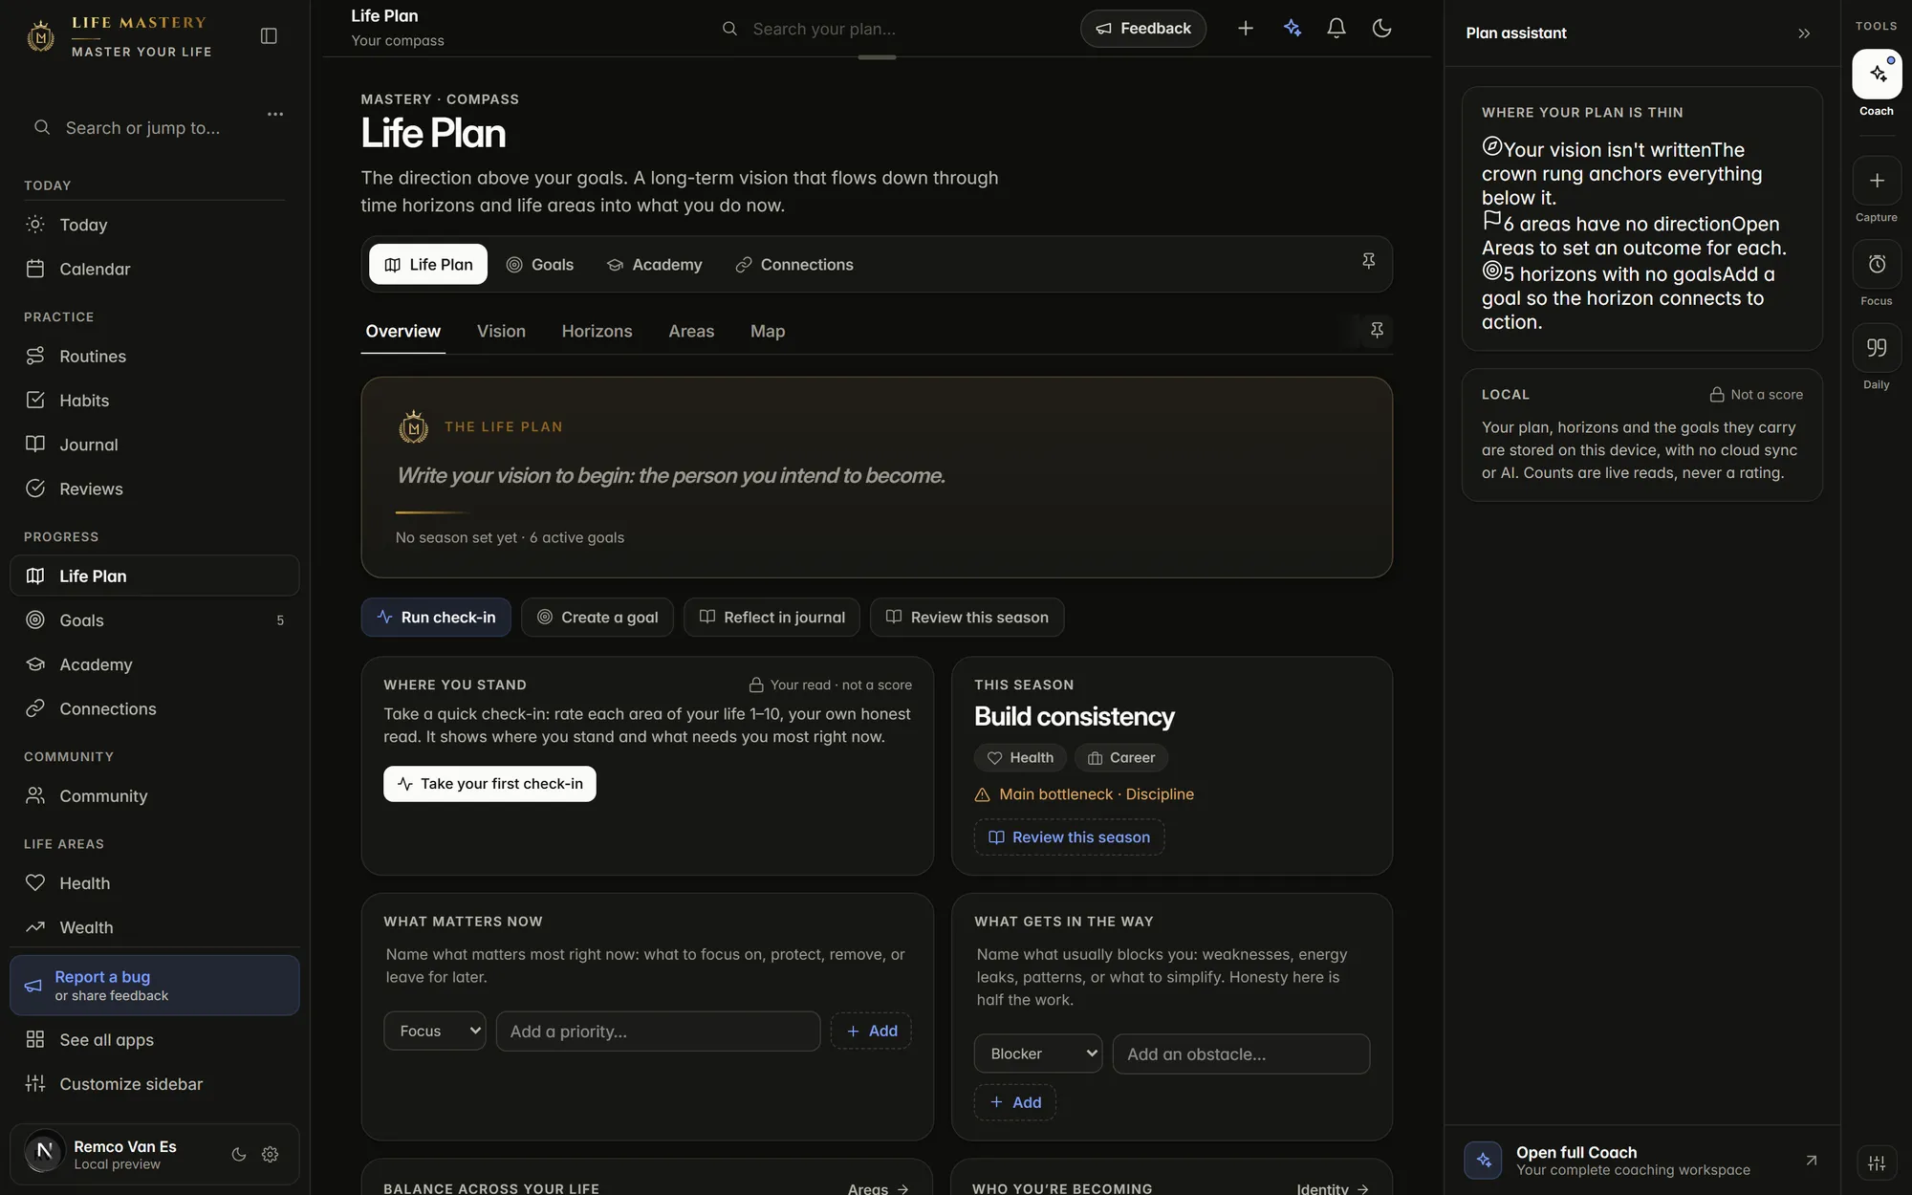Click the Career tag in season card
Screen dimensions: 1912x1195
[x=1120, y=757]
